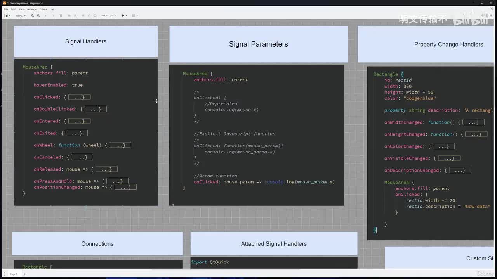The width and height of the screenshot is (497, 279).
Task: Click the 'import QtQuick' code line
Action: click(210, 262)
